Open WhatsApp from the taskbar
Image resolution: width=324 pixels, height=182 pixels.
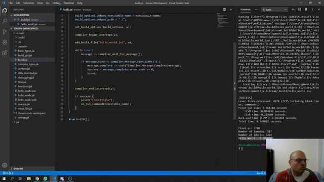[x=45, y=178]
